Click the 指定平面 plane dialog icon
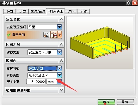138x105 pixels. (x=46, y=35)
